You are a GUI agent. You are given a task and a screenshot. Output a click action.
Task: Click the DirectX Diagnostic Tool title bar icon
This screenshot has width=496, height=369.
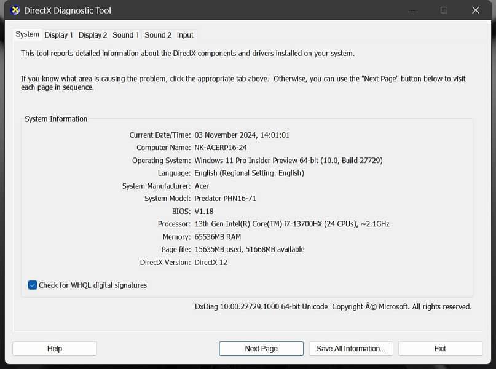(15, 10)
